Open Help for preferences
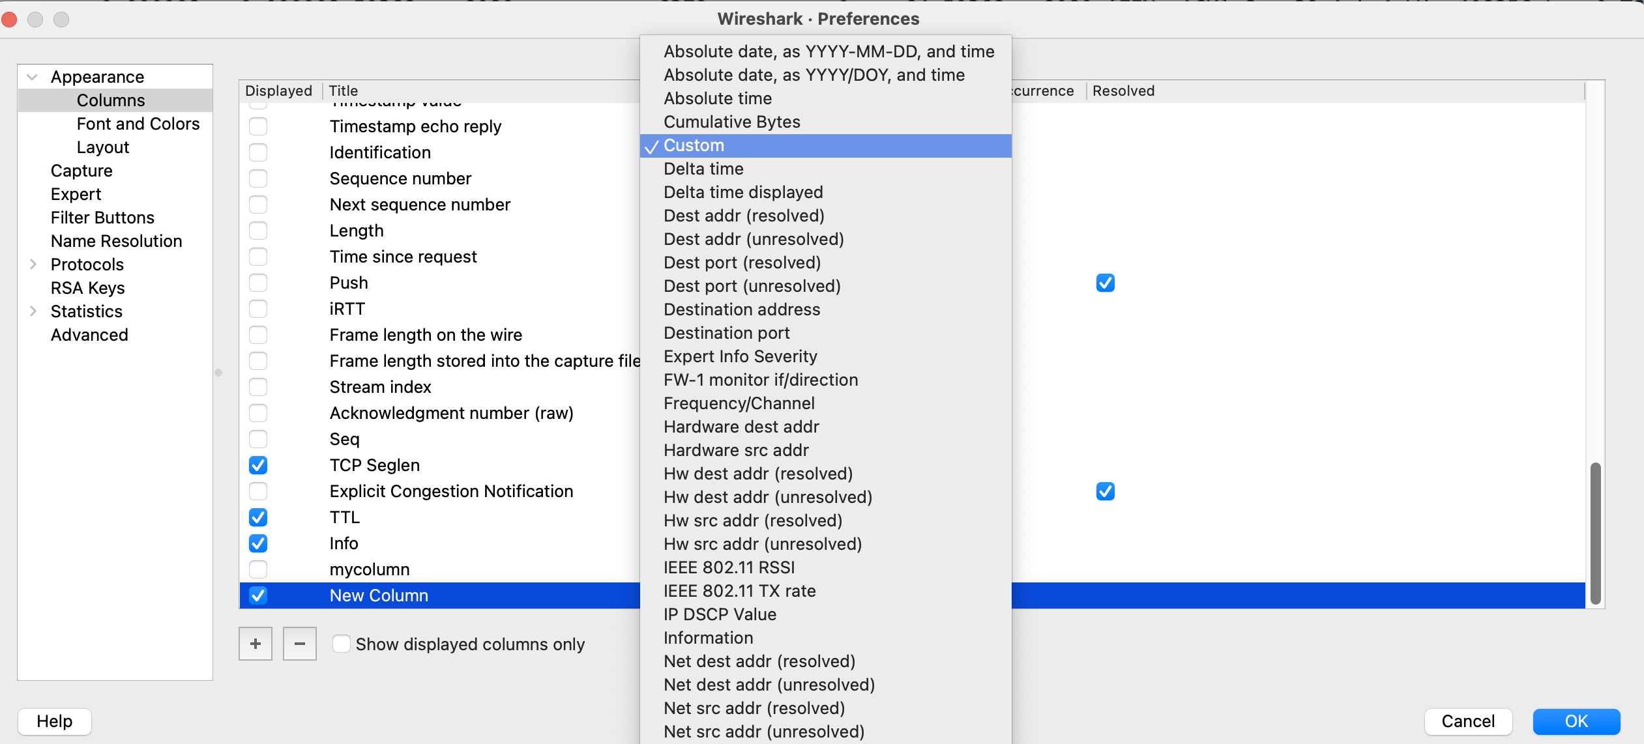 pyautogui.click(x=54, y=721)
